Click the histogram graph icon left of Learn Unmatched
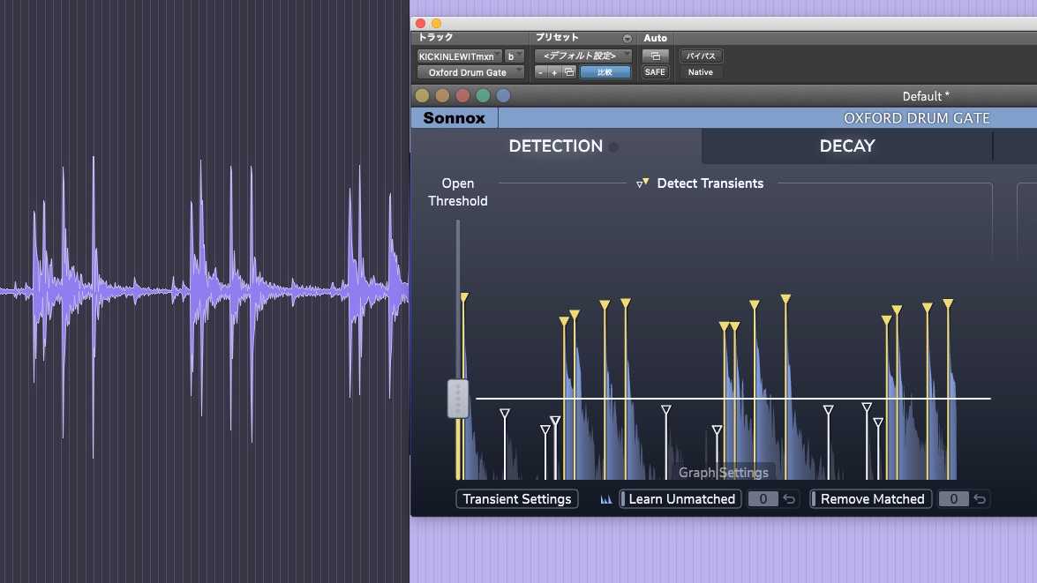 click(605, 499)
